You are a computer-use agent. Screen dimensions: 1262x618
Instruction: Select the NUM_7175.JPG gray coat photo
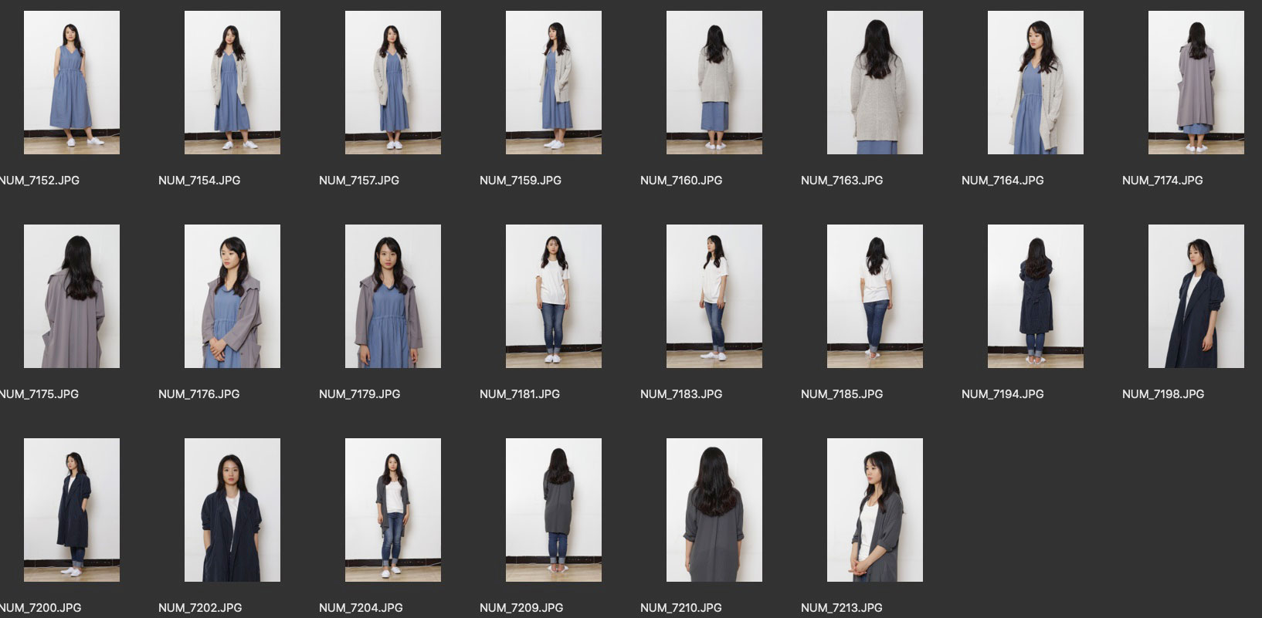click(x=72, y=296)
